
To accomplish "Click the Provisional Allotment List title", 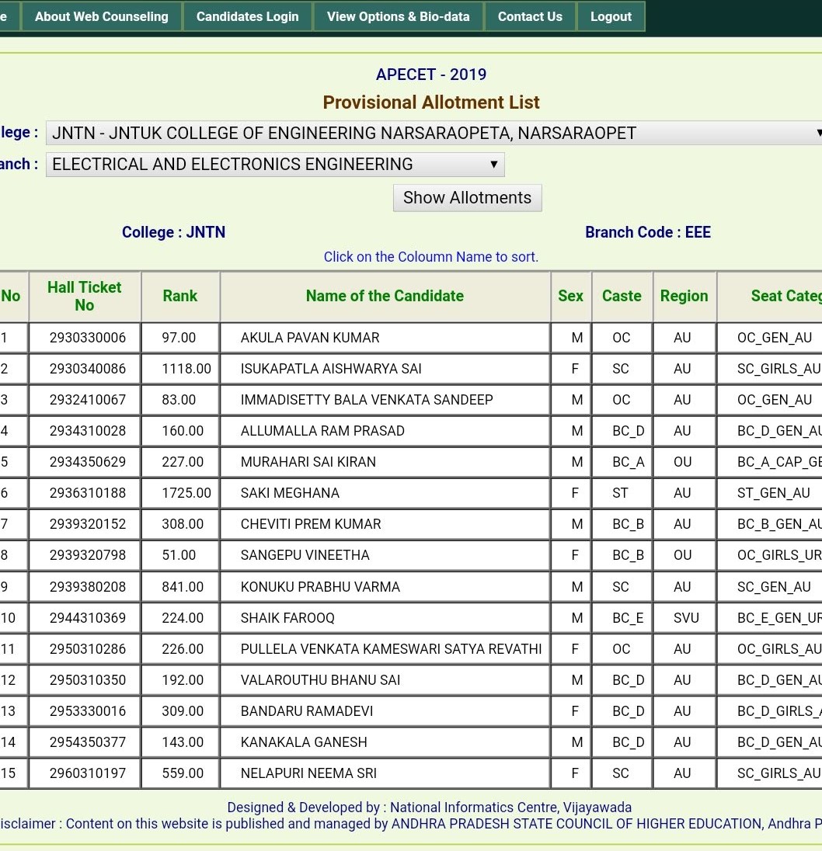I will [431, 102].
